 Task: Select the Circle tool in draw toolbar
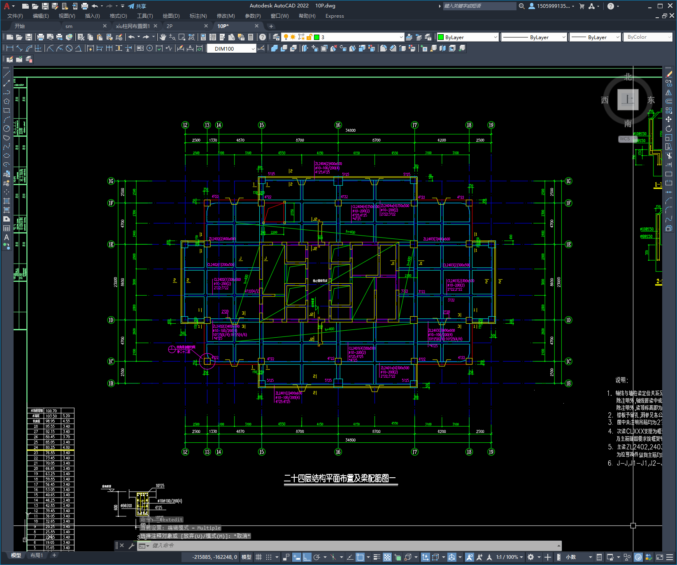(x=7, y=128)
